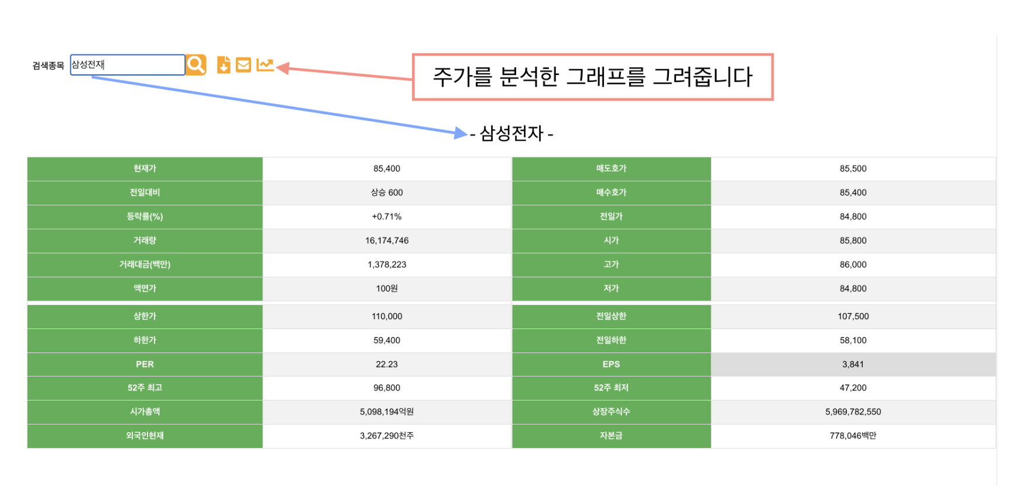Click the orange magnifier search button

pos(196,64)
